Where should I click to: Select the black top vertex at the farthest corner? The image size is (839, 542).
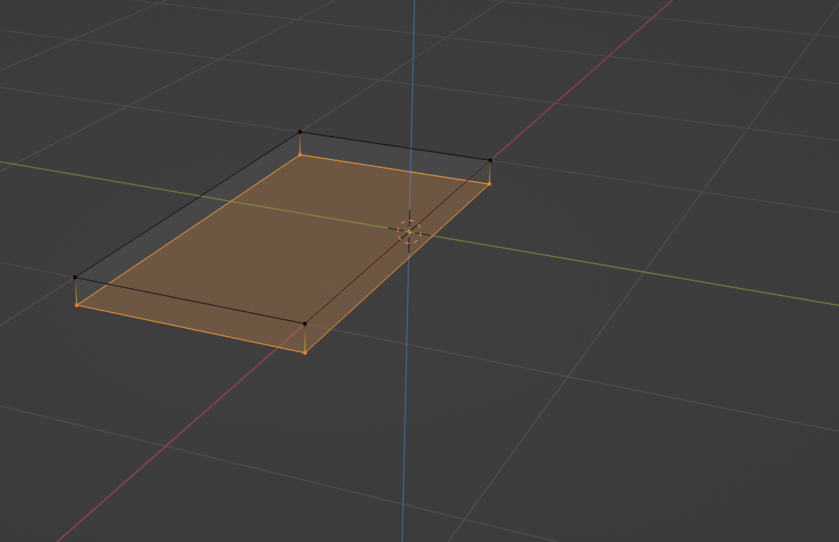pyautogui.click(x=300, y=132)
